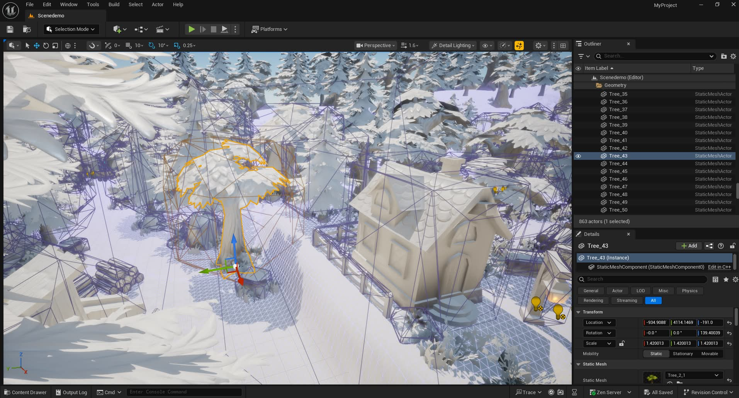Toggle world/local coordinate system globe icon

tap(68, 46)
